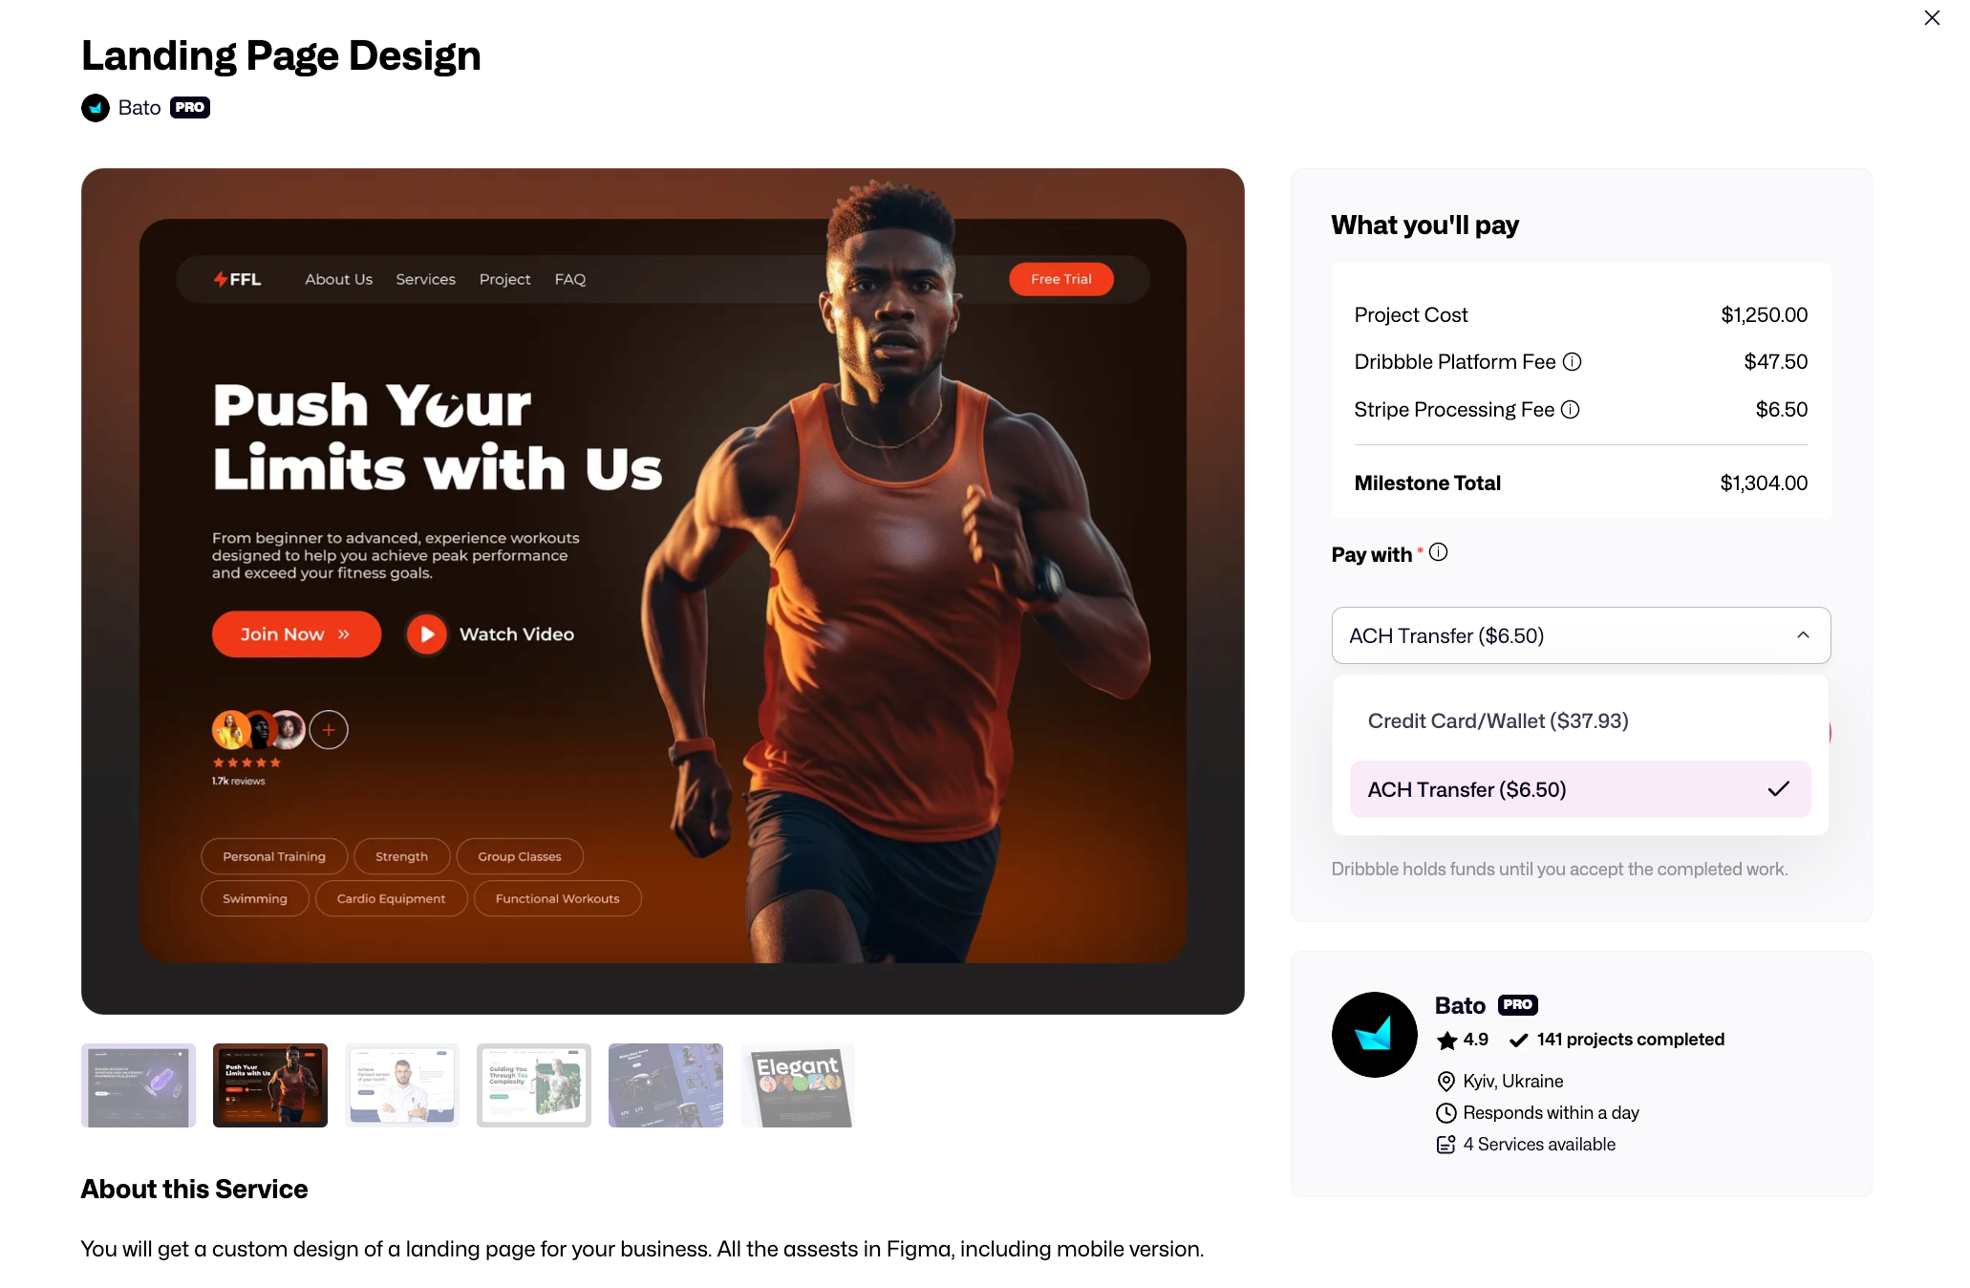Click the location pin icon by Kyiv, Ukraine
1970x1288 pixels.
pos(1445,1082)
